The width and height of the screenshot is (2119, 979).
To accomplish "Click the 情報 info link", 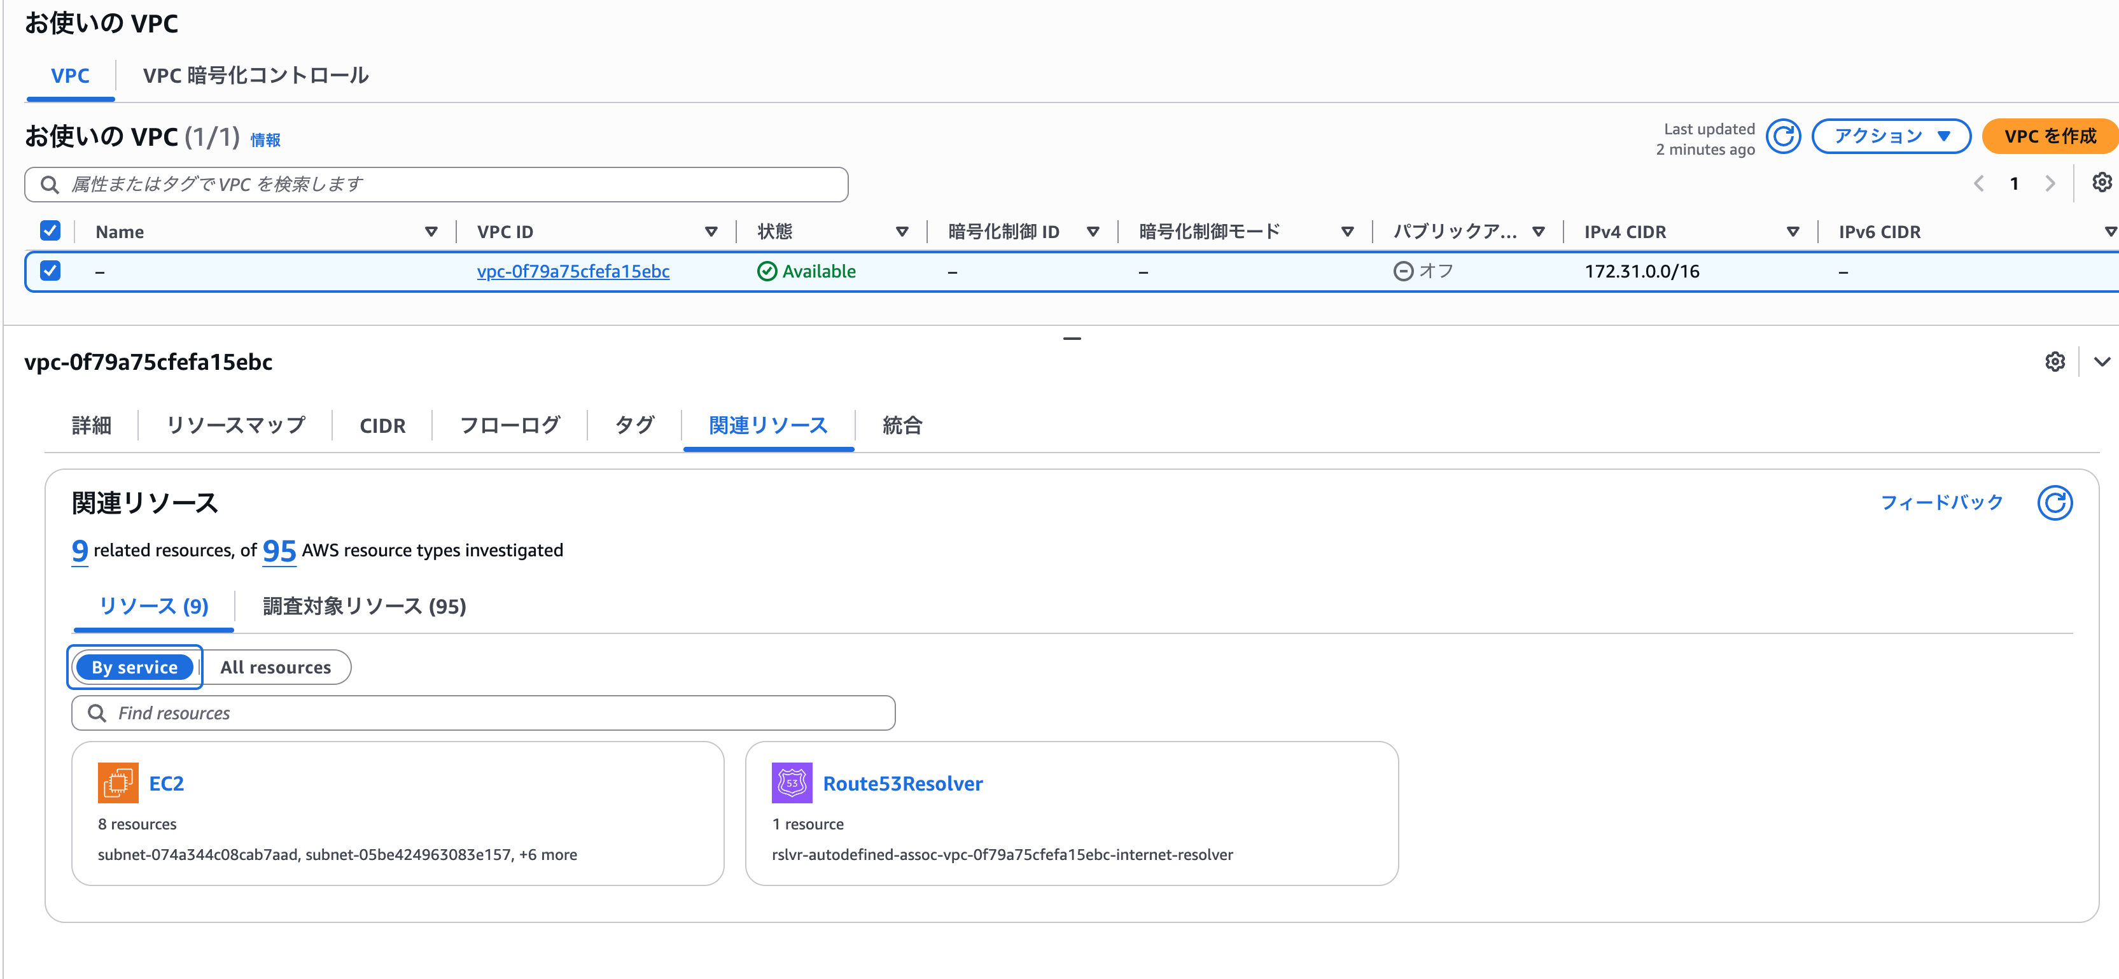I will pos(265,140).
